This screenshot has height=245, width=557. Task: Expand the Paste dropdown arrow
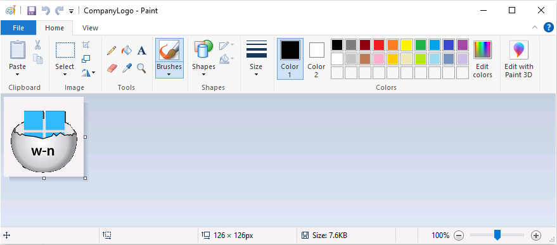[x=17, y=74]
